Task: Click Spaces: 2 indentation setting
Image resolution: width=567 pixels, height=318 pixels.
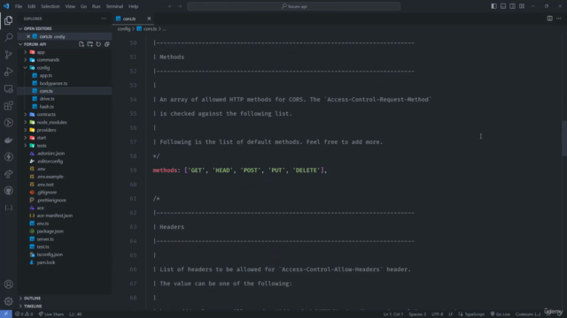Action: click(x=417, y=314)
